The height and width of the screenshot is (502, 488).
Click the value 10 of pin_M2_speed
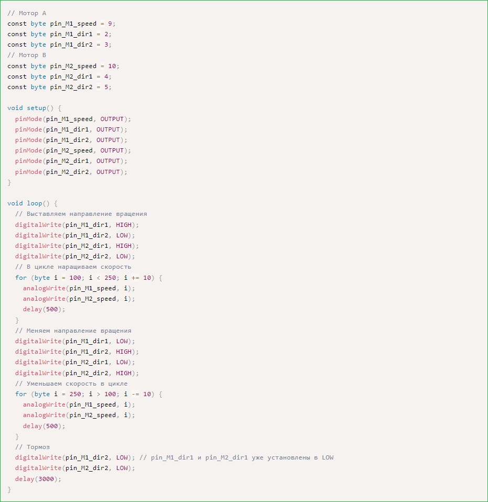[x=112, y=66]
